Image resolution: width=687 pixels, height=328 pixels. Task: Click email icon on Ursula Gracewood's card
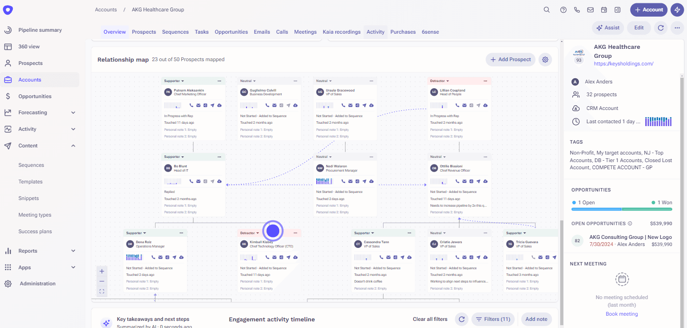coord(350,105)
